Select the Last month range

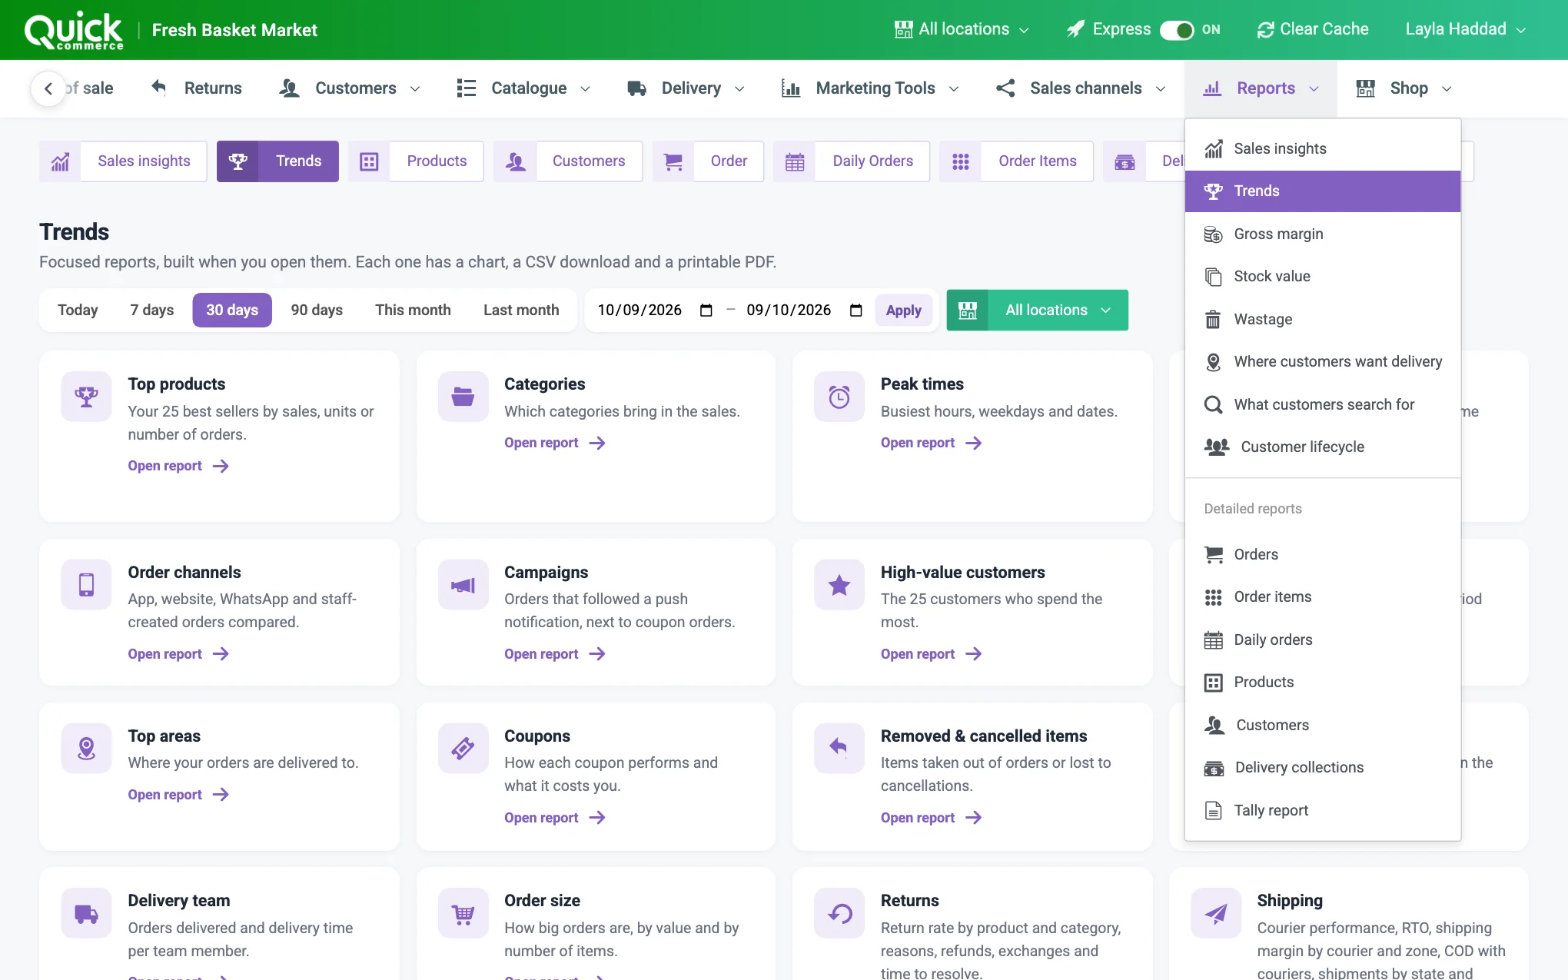pyautogui.click(x=521, y=310)
